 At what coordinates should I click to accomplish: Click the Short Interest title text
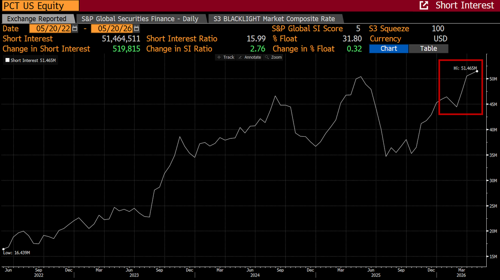(465, 5)
